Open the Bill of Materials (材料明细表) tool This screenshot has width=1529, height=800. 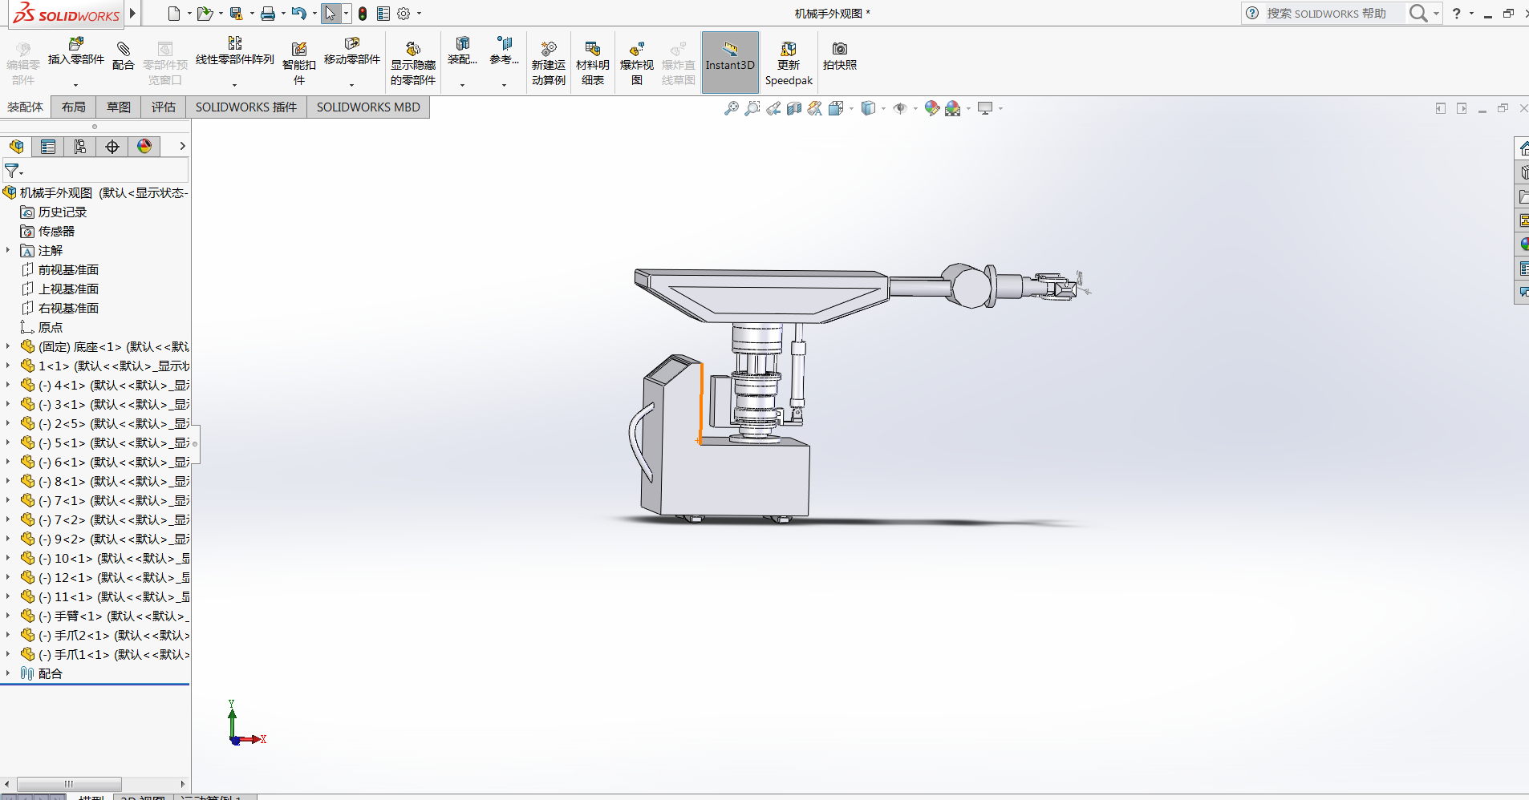pos(593,50)
